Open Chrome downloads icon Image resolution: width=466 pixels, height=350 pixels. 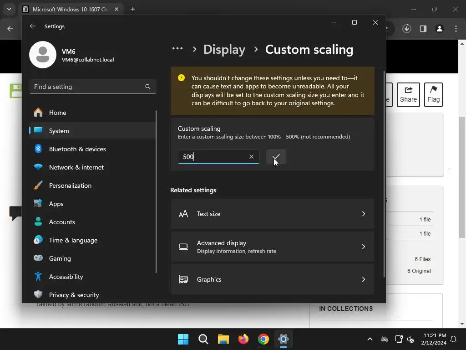click(407, 29)
